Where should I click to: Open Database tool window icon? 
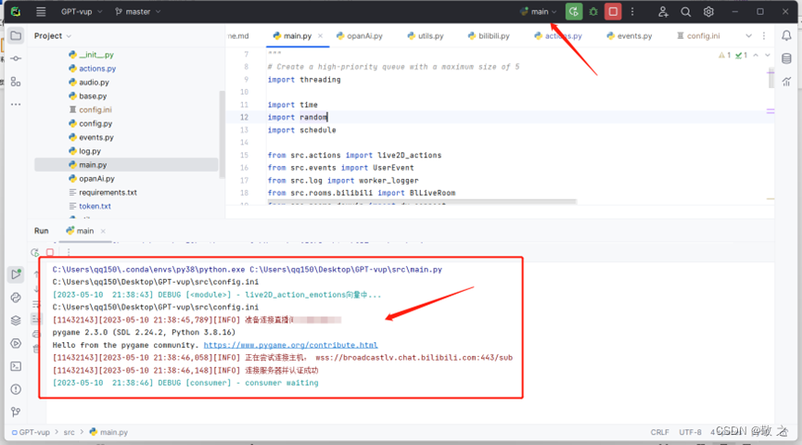786,58
